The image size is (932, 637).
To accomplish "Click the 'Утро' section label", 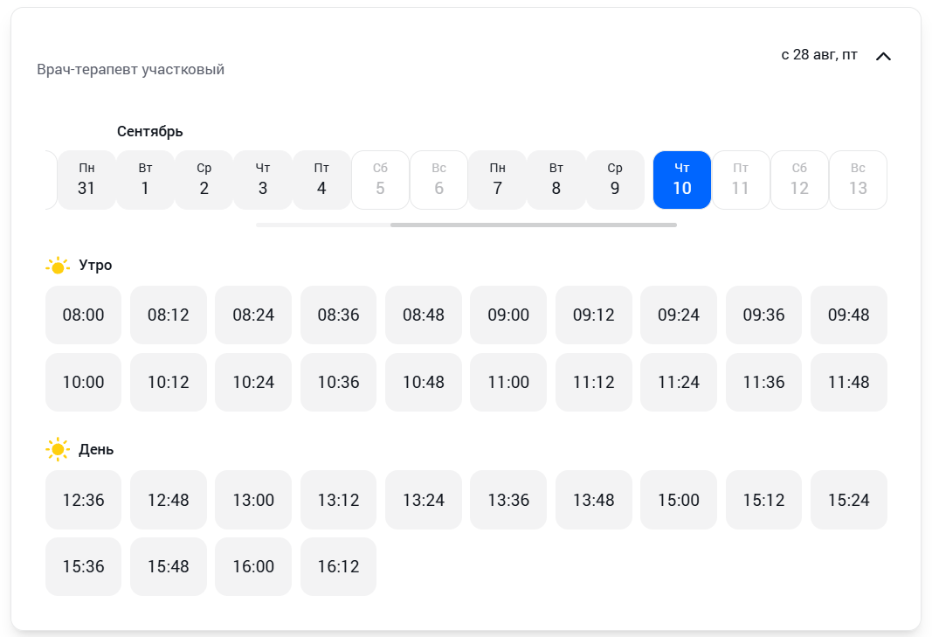I will (95, 266).
